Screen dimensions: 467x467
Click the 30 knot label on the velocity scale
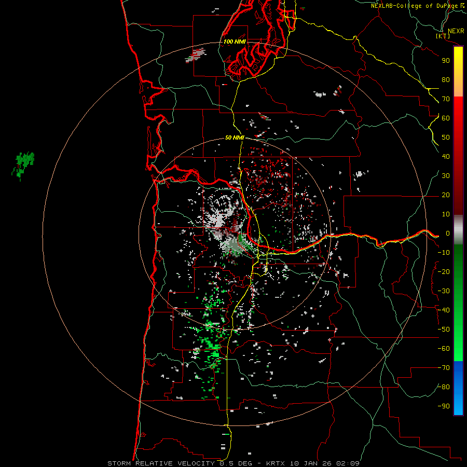coord(446,176)
